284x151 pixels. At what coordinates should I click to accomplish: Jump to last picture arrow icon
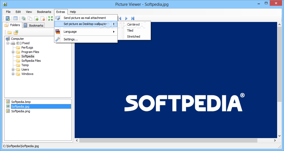pyautogui.click(x=133, y=18)
